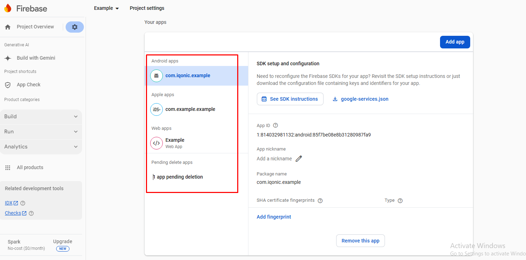Click the App ID value text
This screenshot has height=260, width=526.
[x=314, y=135]
